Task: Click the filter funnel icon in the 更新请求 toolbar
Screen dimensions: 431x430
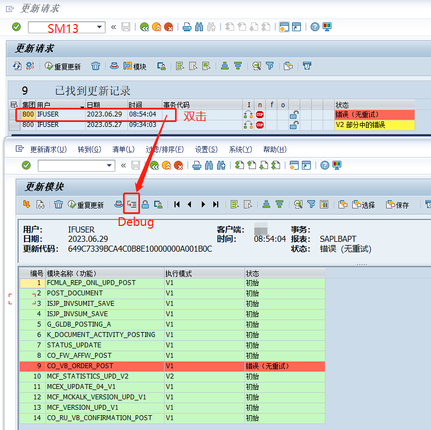Action: (270, 66)
